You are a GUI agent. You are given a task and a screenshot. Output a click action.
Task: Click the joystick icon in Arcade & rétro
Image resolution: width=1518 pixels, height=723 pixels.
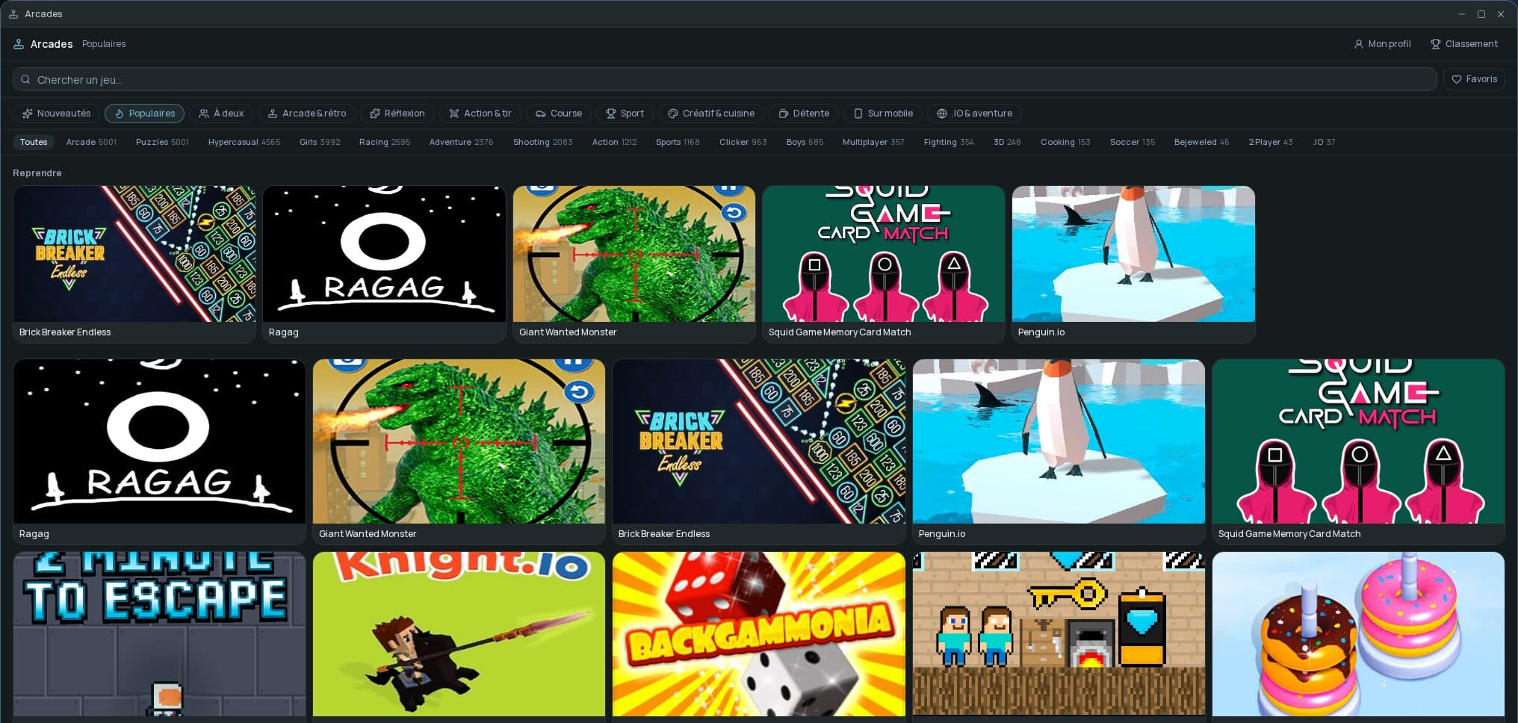pyautogui.click(x=273, y=114)
